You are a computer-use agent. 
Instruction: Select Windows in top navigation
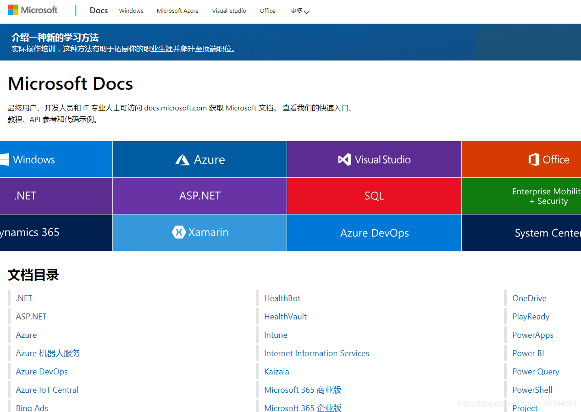click(131, 11)
